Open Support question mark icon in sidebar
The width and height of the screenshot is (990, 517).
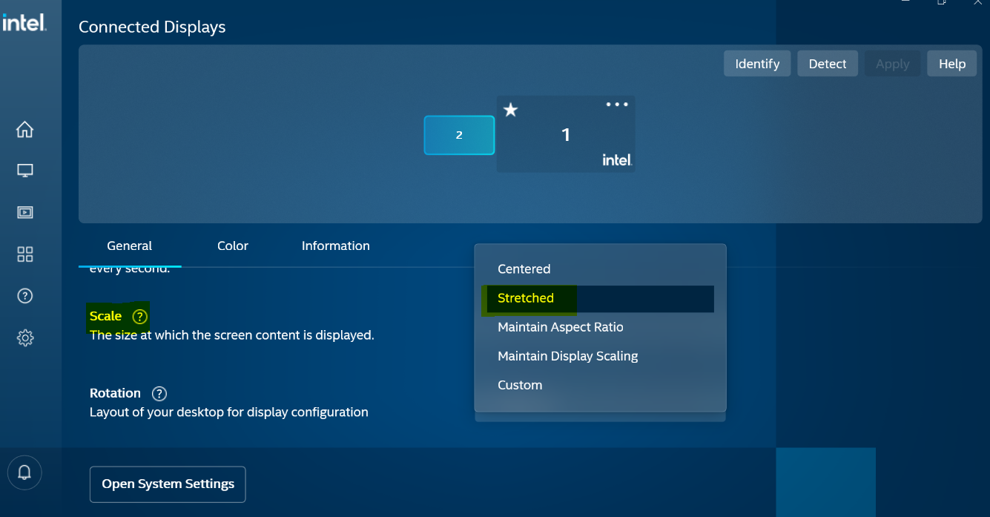tap(24, 296)
